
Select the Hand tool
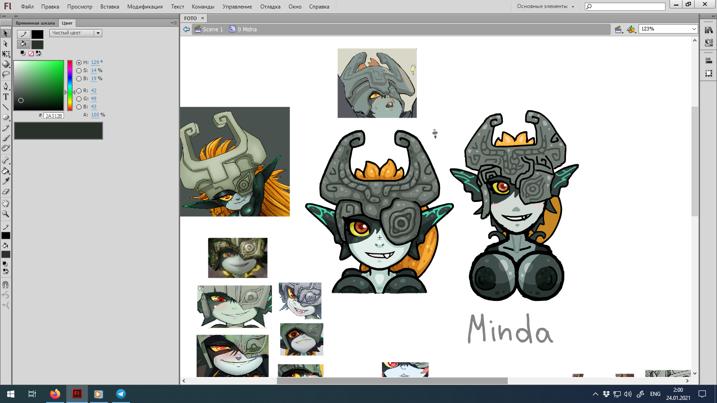[x=6, y=203]
